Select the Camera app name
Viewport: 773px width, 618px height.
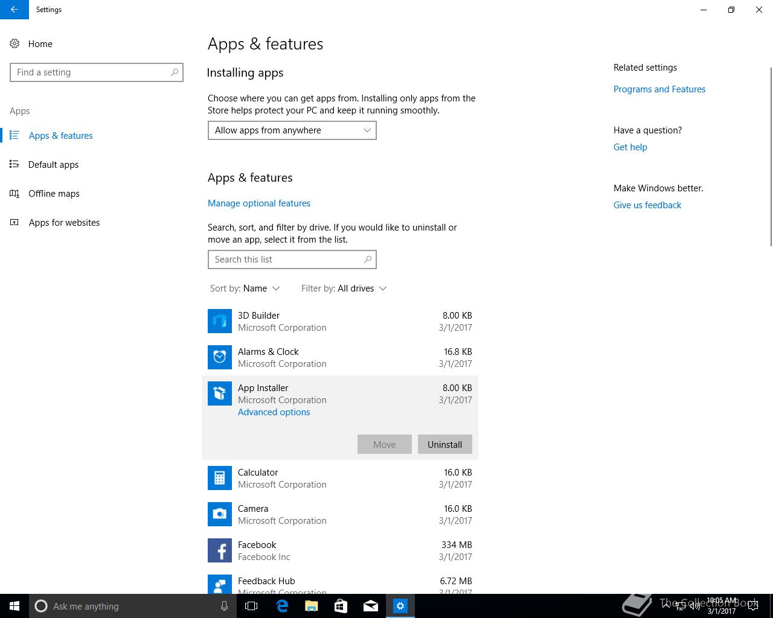click(253, 509)
